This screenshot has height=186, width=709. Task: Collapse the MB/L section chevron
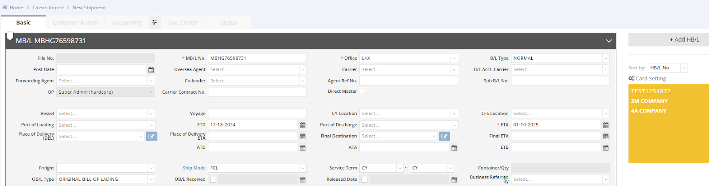click(609, 41)
